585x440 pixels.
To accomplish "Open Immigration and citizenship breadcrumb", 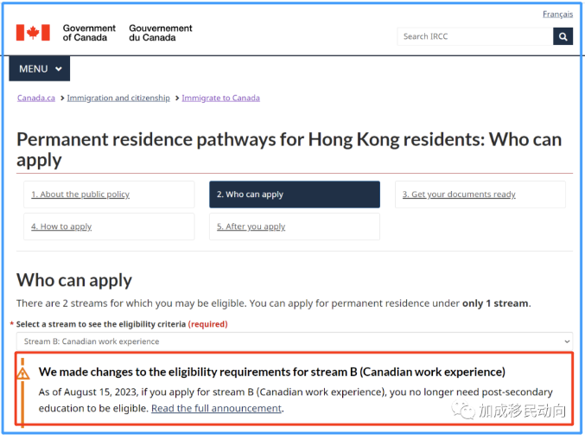I will (118, 98).
